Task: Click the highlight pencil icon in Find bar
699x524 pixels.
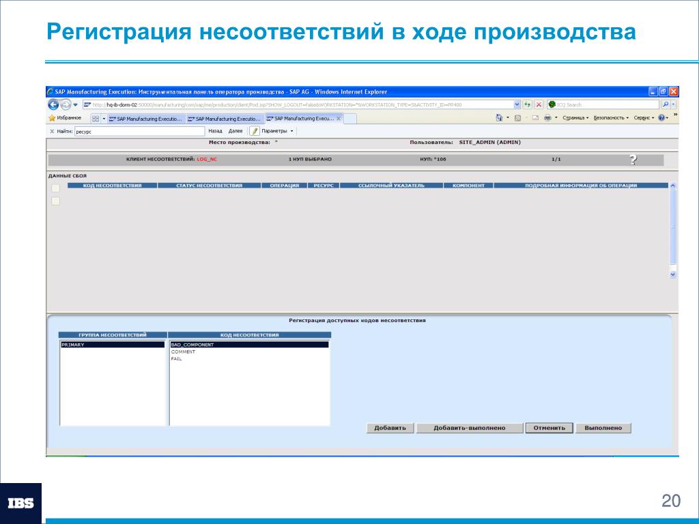Action: [254, 131]
